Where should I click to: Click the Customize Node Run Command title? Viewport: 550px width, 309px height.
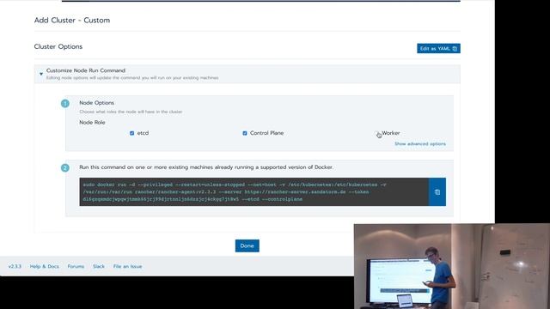[x=86, y=70]
